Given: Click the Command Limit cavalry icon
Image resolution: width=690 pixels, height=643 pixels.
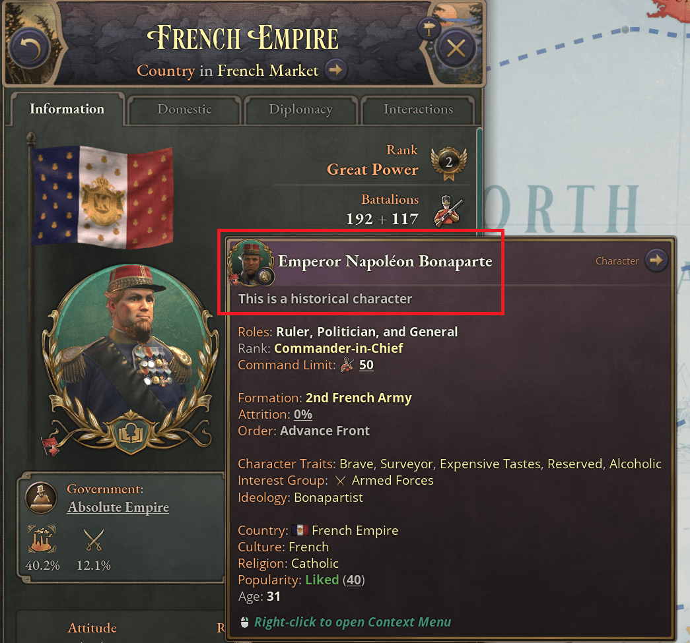Looking at the screenshot, I should [346, 365].
